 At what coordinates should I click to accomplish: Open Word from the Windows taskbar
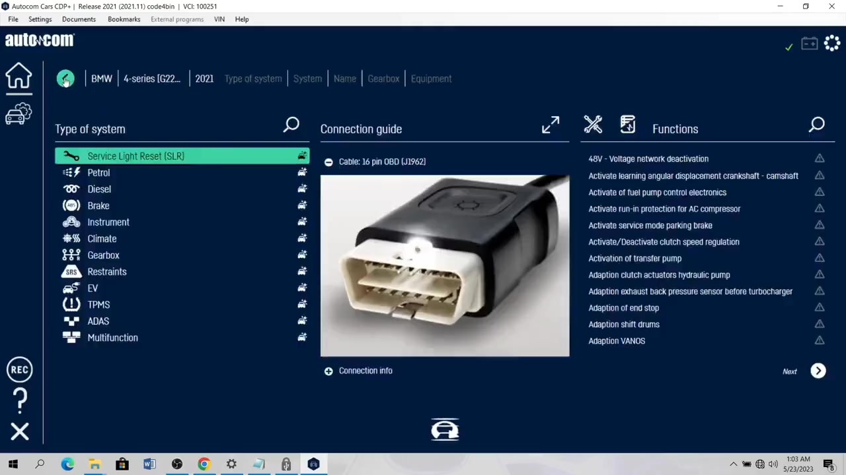(149, 464)
